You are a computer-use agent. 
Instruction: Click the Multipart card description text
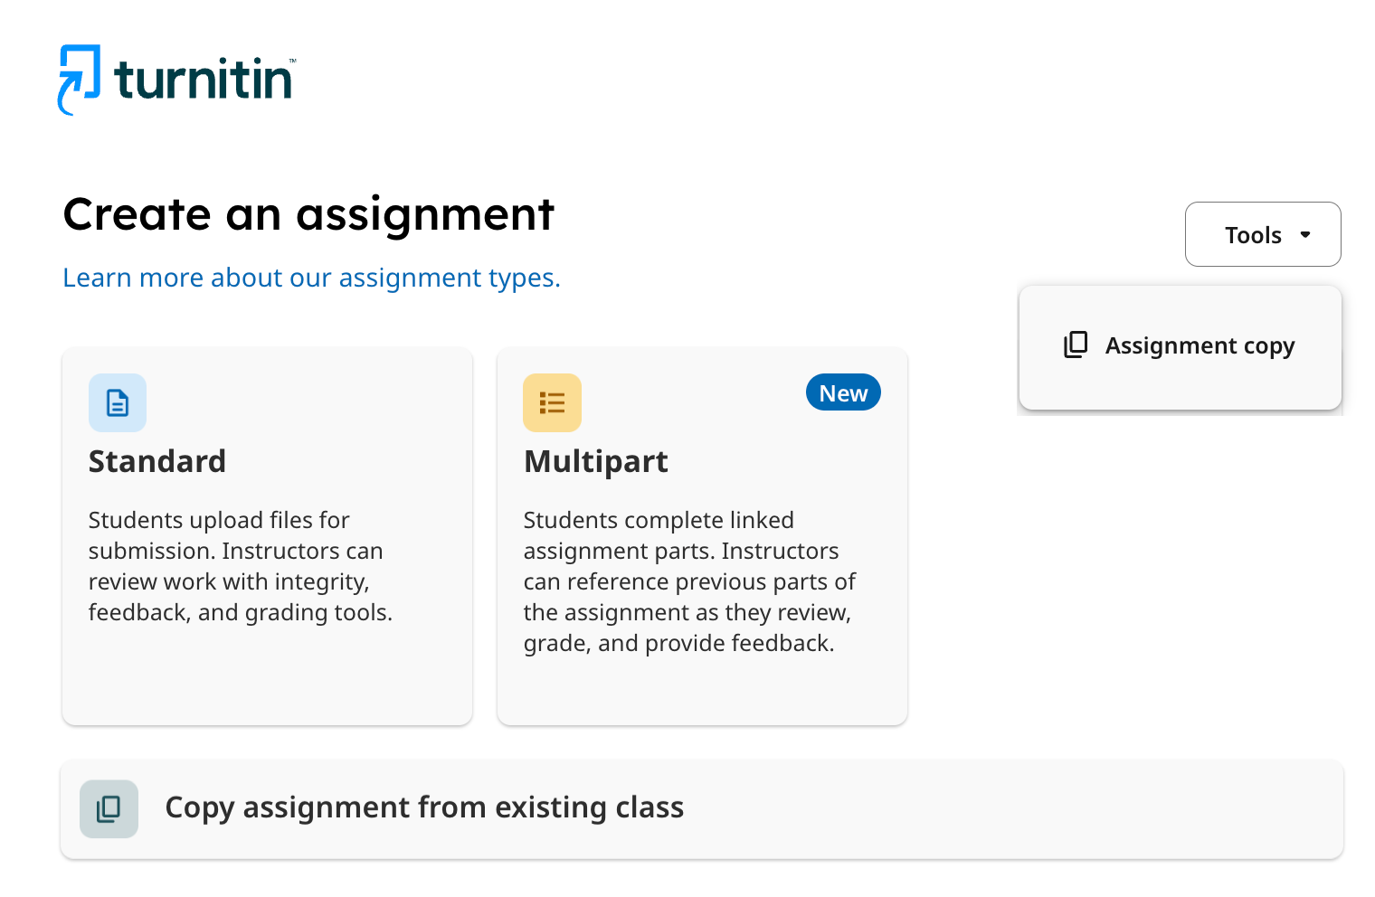click(689, 581)
